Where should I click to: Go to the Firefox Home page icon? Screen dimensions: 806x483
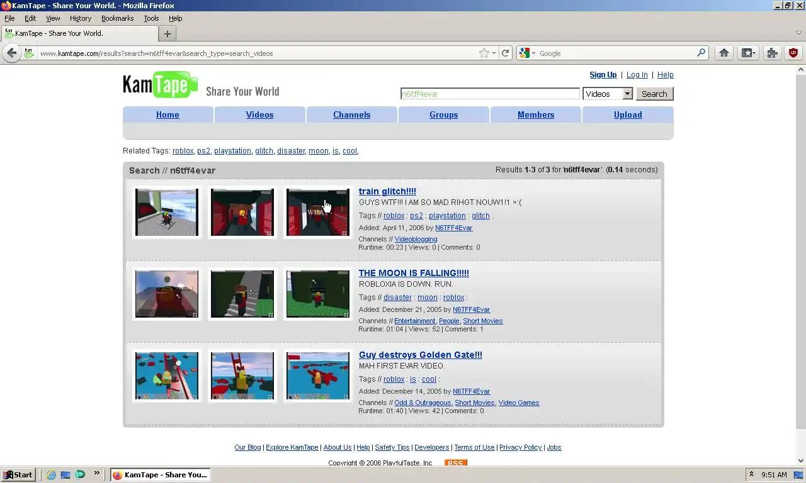(724, 53)
